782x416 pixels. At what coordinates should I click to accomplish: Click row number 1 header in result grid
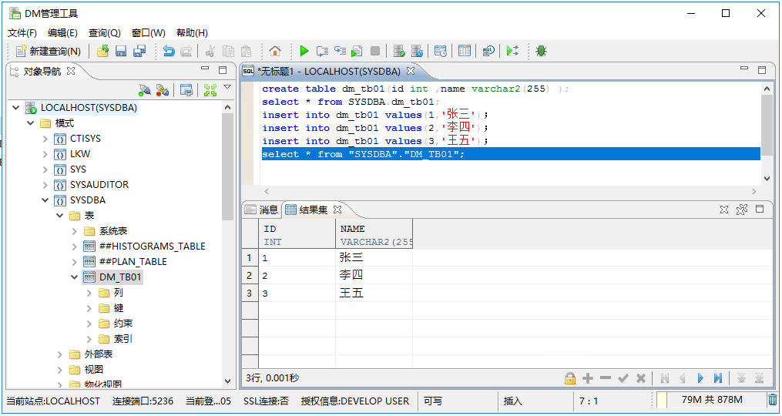pyautogui.click(x=250, y=258)
